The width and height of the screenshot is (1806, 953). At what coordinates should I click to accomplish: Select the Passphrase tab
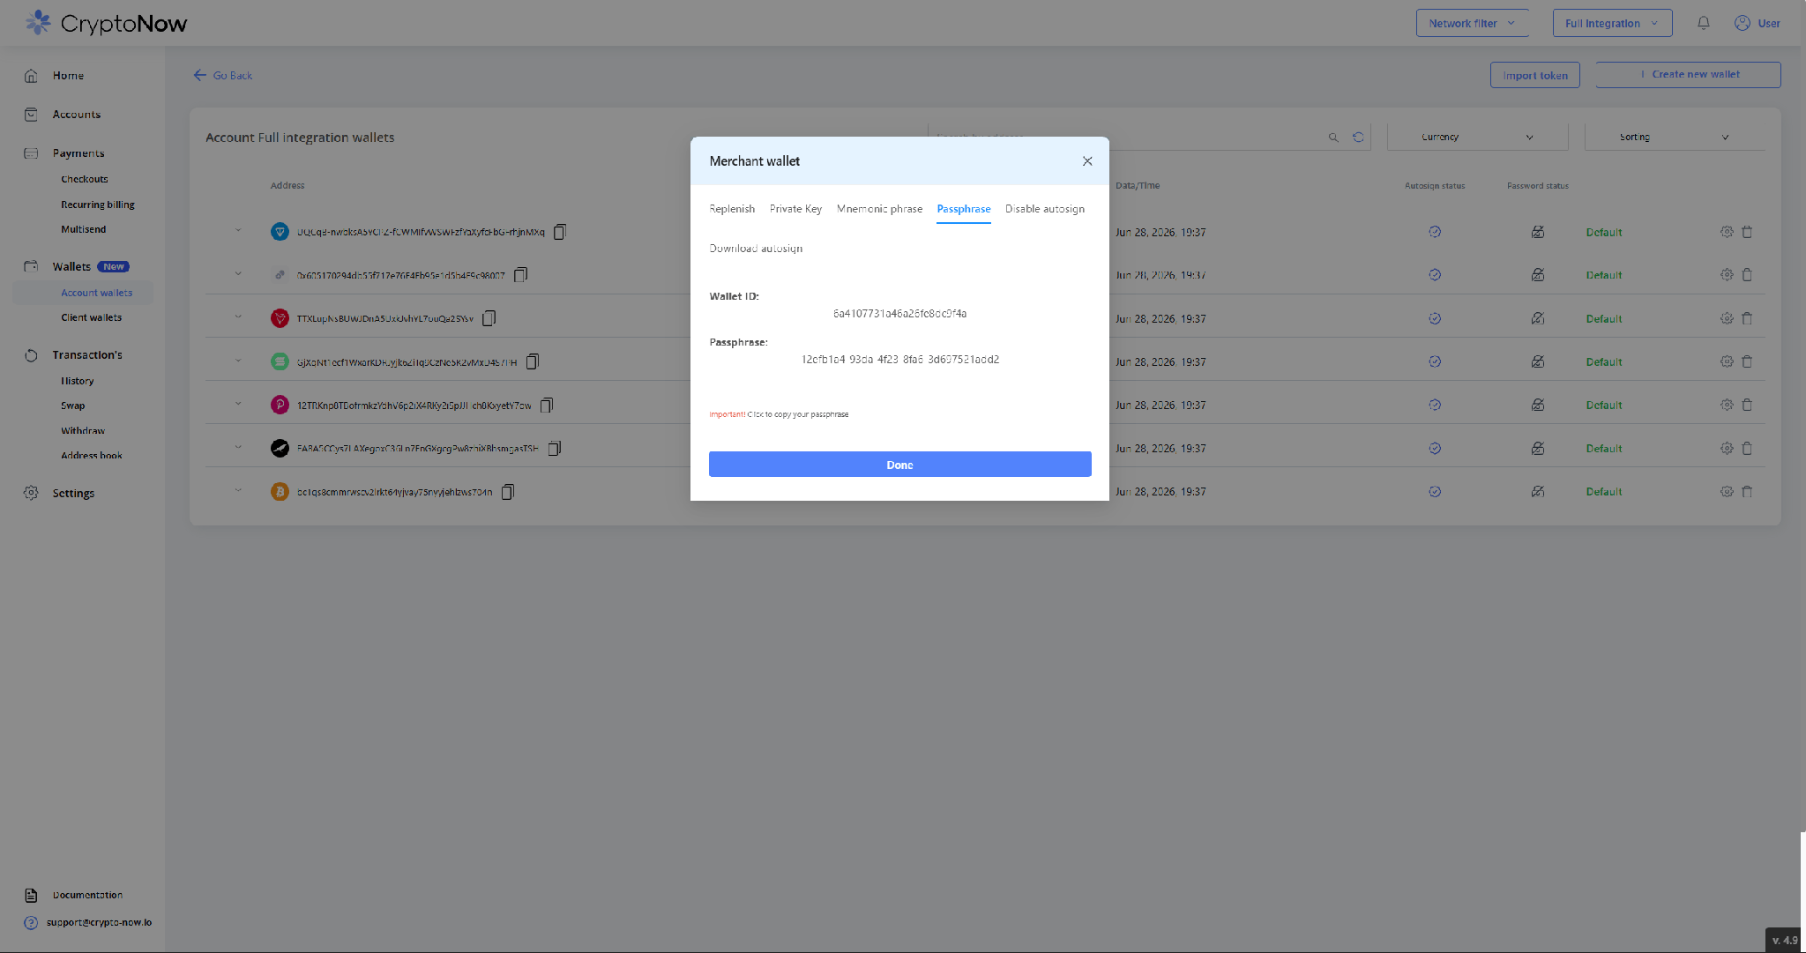964,209
